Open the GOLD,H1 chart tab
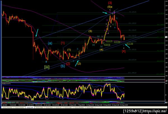 point(59,108)
